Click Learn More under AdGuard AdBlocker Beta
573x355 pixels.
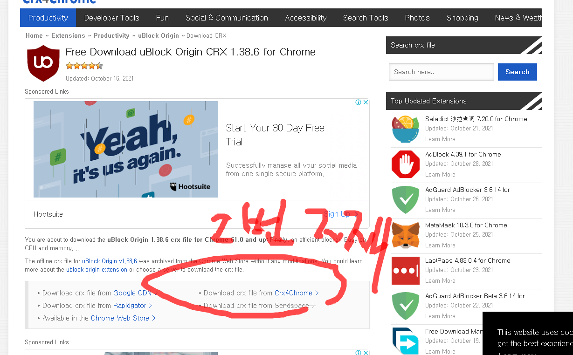(x=440, y=316)
